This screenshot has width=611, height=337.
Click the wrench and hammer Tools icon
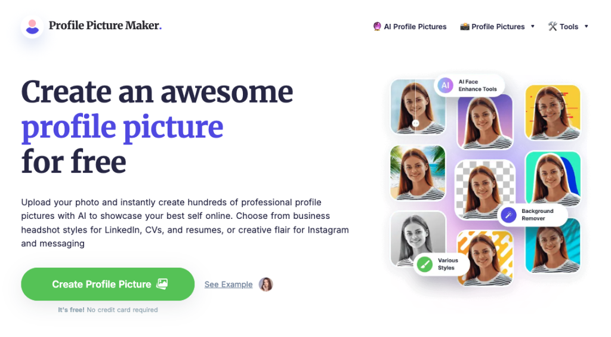[x=553, y=26]
